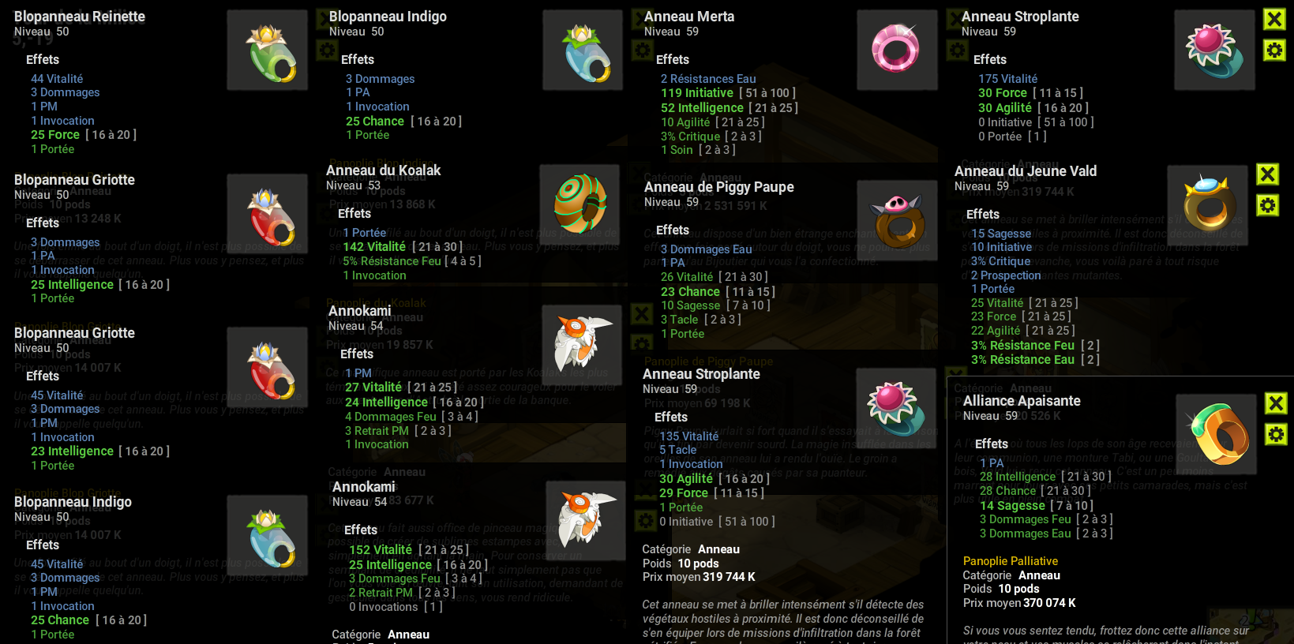Open gear options on Anneau du Jeune Vald tooltip
Screen dimensions: 1294x644
(x=1267, y=205)
